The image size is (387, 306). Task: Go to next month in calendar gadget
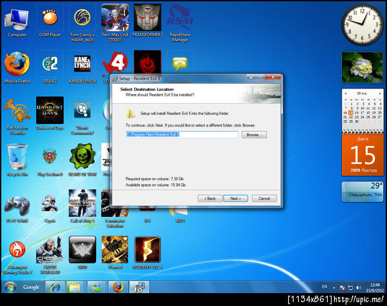pyautogui.click(x=380, y=94)
